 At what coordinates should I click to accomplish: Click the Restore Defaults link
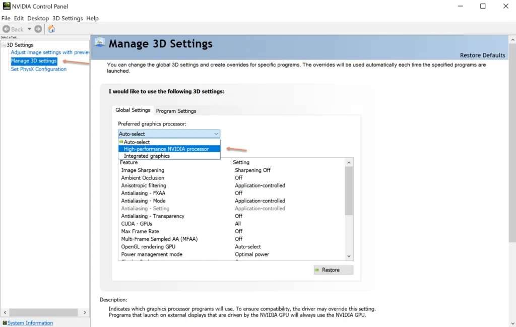coord(482,55)
